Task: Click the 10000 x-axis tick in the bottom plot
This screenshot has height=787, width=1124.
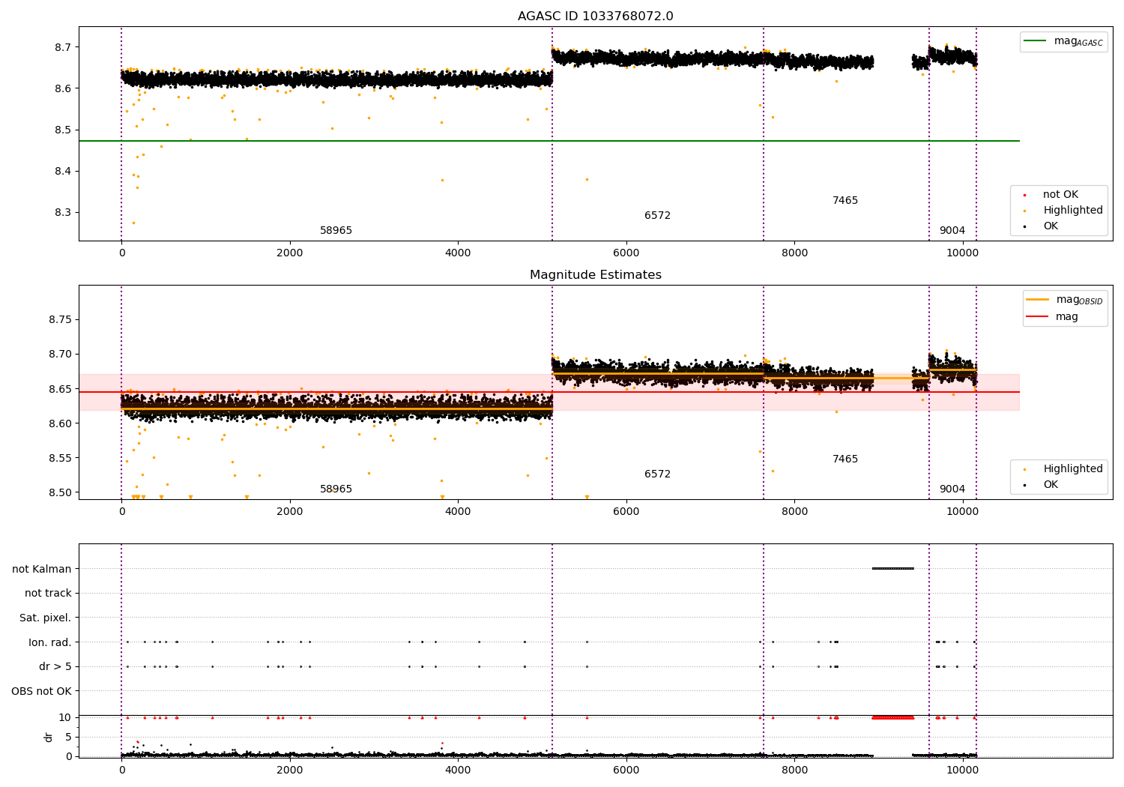Action: 962,771
